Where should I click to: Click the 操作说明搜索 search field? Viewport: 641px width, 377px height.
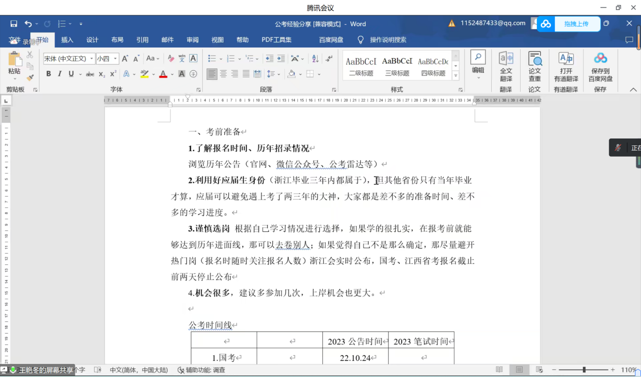click(388, 40)
